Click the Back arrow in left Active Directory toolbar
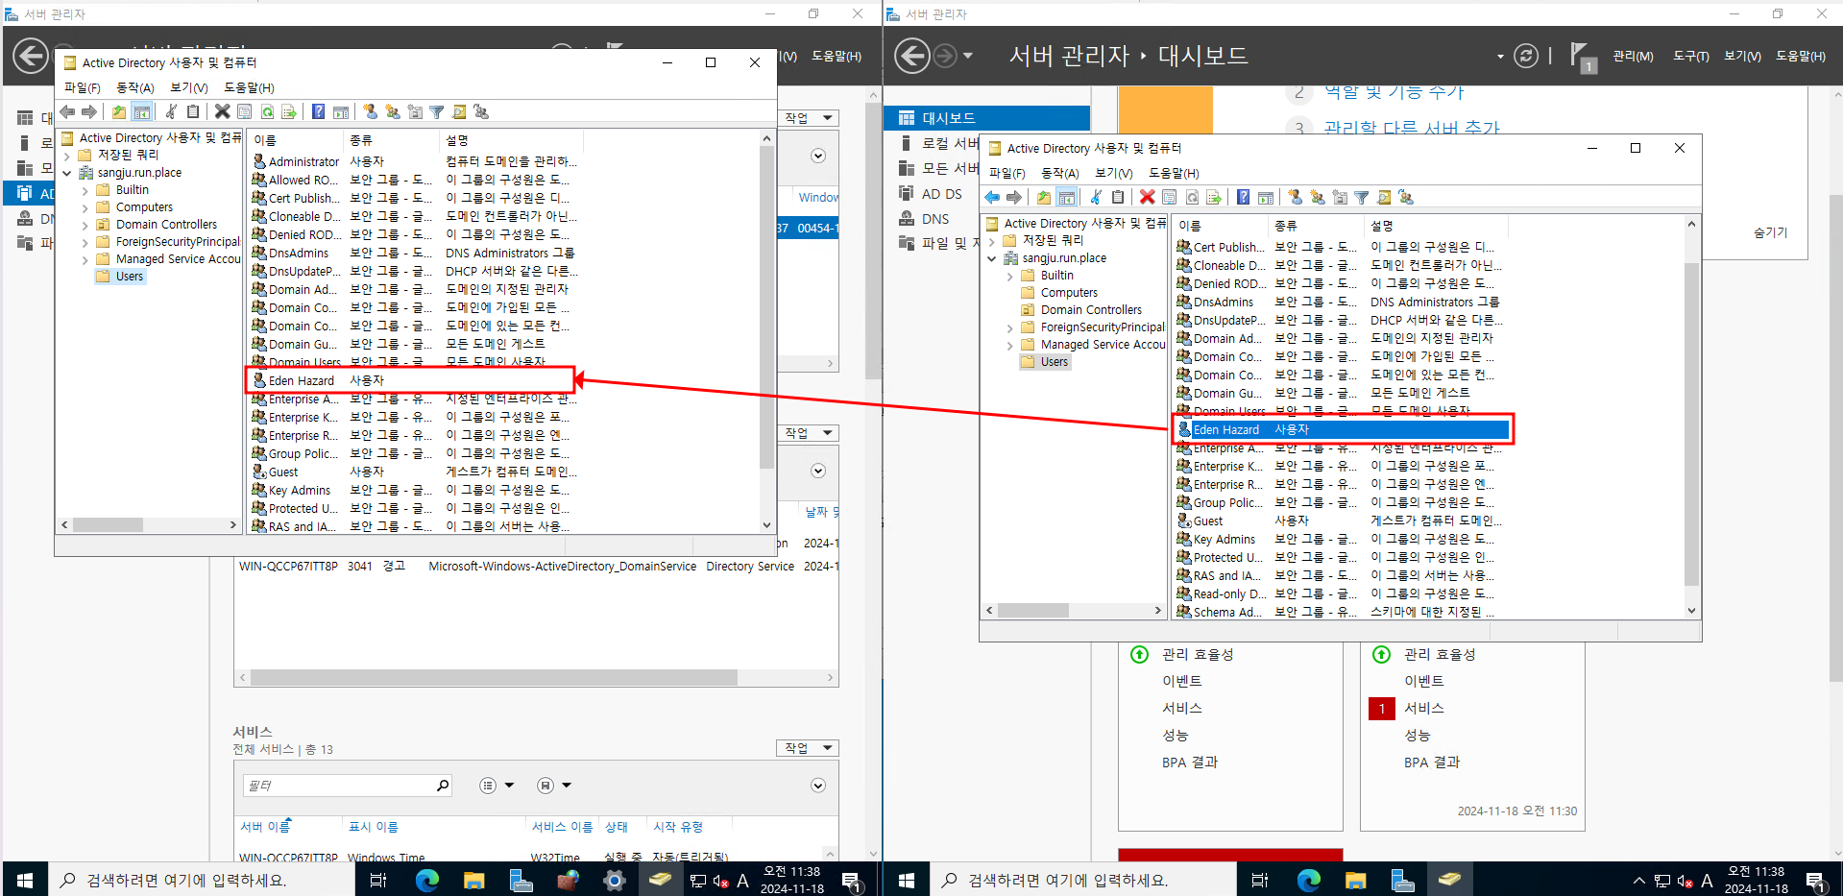This screenshot has width=1843, height=896. click(x=67, y=112)
